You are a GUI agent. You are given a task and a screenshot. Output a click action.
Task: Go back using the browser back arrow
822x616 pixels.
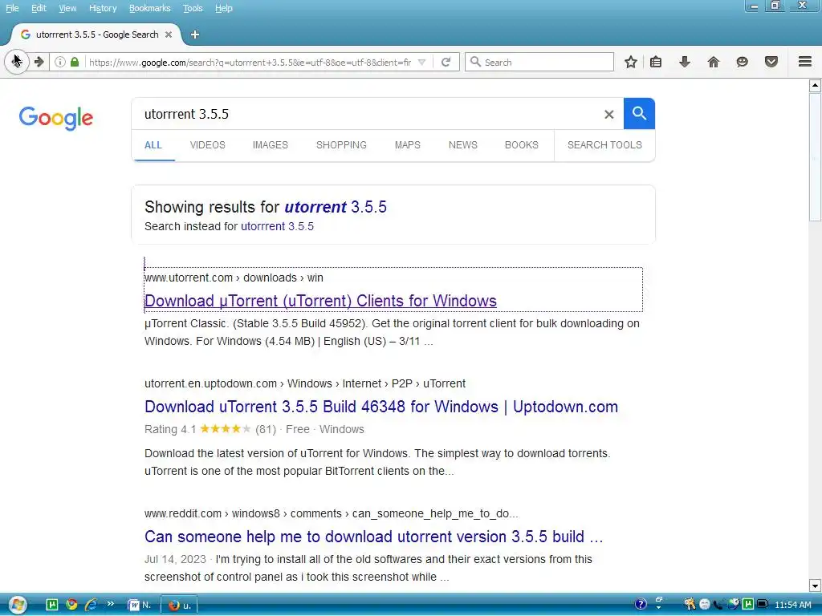(x=16, y=62)
